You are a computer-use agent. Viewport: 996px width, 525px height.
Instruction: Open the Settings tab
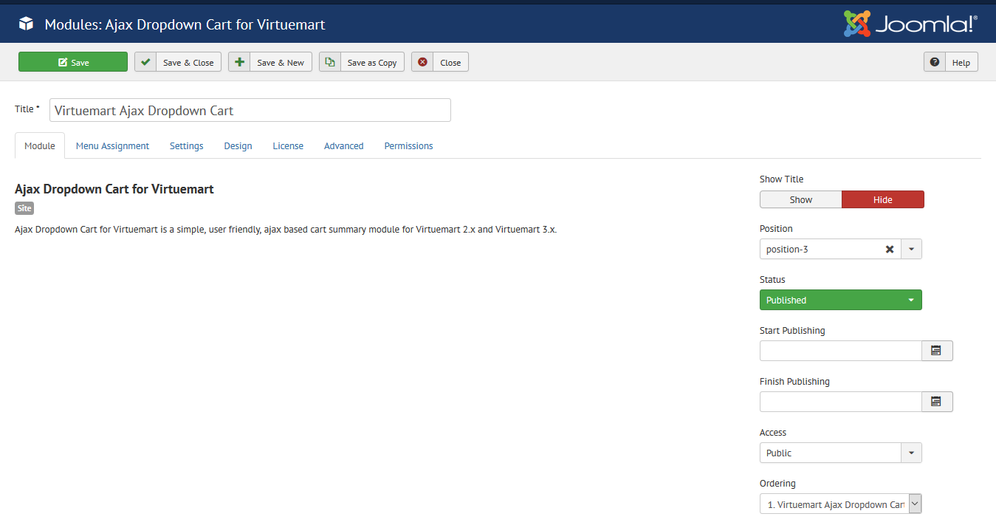[187, 145]
